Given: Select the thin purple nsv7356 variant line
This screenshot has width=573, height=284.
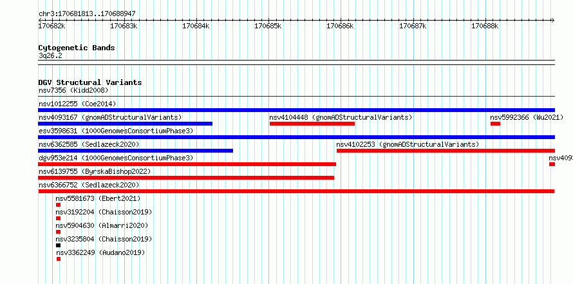Looking at the screenshot, I should 296,97.
